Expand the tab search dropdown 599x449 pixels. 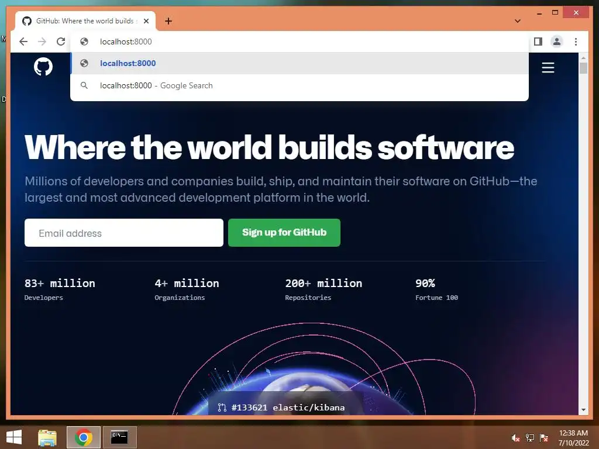click(517, 21)
